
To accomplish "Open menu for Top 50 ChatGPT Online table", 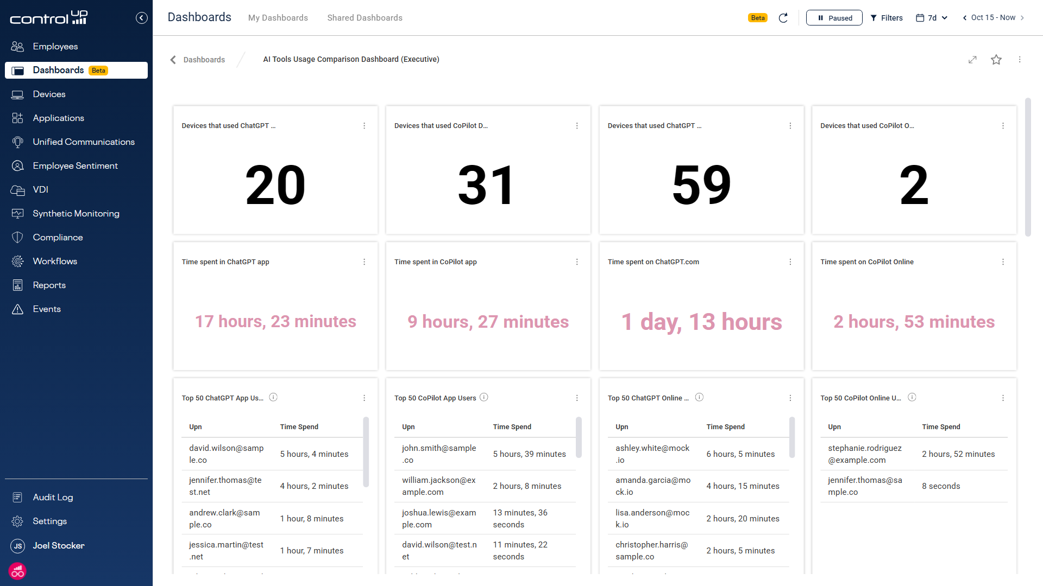I will [790, 398].
